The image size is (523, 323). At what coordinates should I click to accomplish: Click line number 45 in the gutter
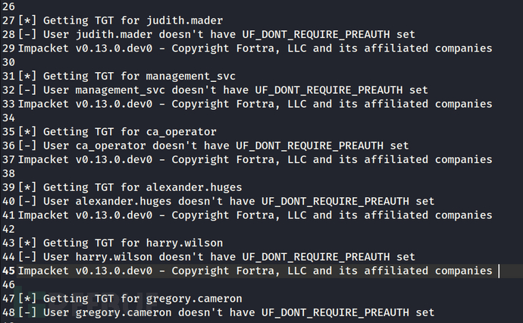click(x=8, y=271)
